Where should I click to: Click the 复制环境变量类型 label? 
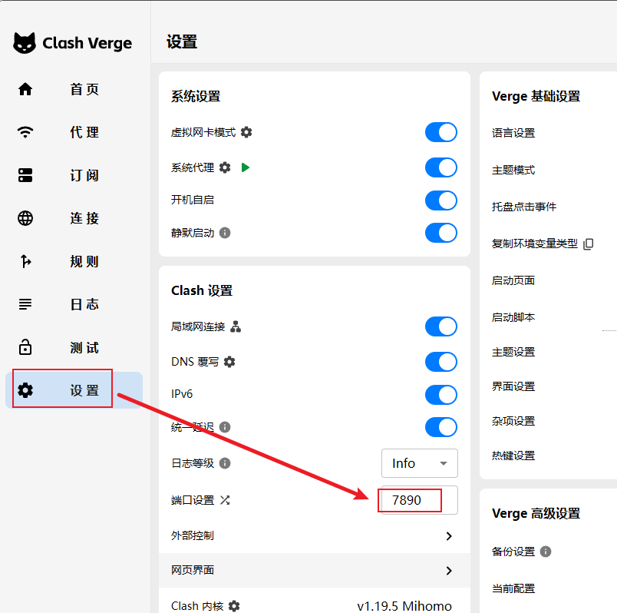[534, 244]
